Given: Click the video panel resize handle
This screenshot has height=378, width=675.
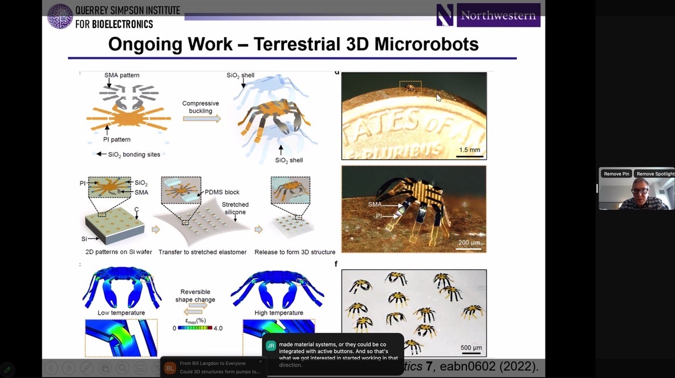Looking at the screenshot, I should pos(597,189).
